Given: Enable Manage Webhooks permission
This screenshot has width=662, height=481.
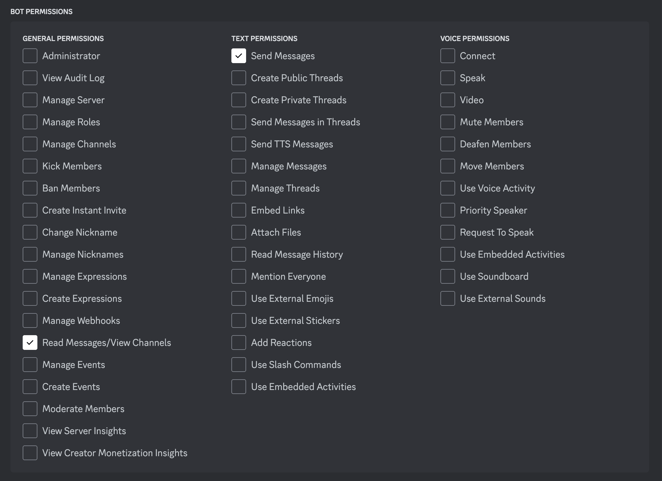Looking at the screenshot, I should (x=30, y=320).
